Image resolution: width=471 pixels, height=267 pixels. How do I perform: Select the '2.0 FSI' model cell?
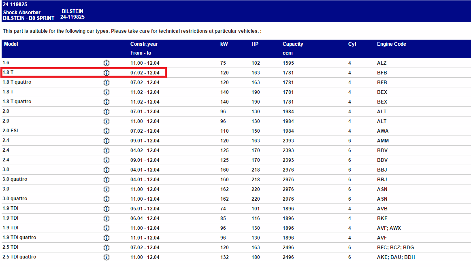click(x=10, y=131)
